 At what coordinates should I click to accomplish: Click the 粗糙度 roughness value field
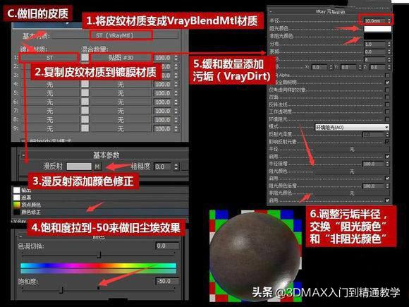[163, 167]
